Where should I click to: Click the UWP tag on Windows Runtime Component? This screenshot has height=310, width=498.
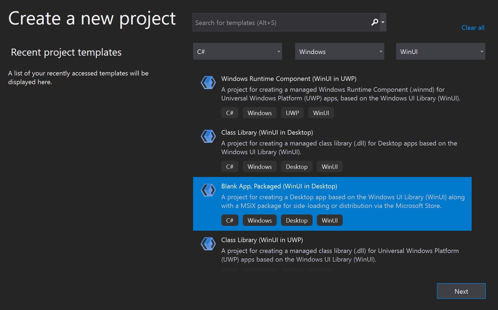coord(292,113)
